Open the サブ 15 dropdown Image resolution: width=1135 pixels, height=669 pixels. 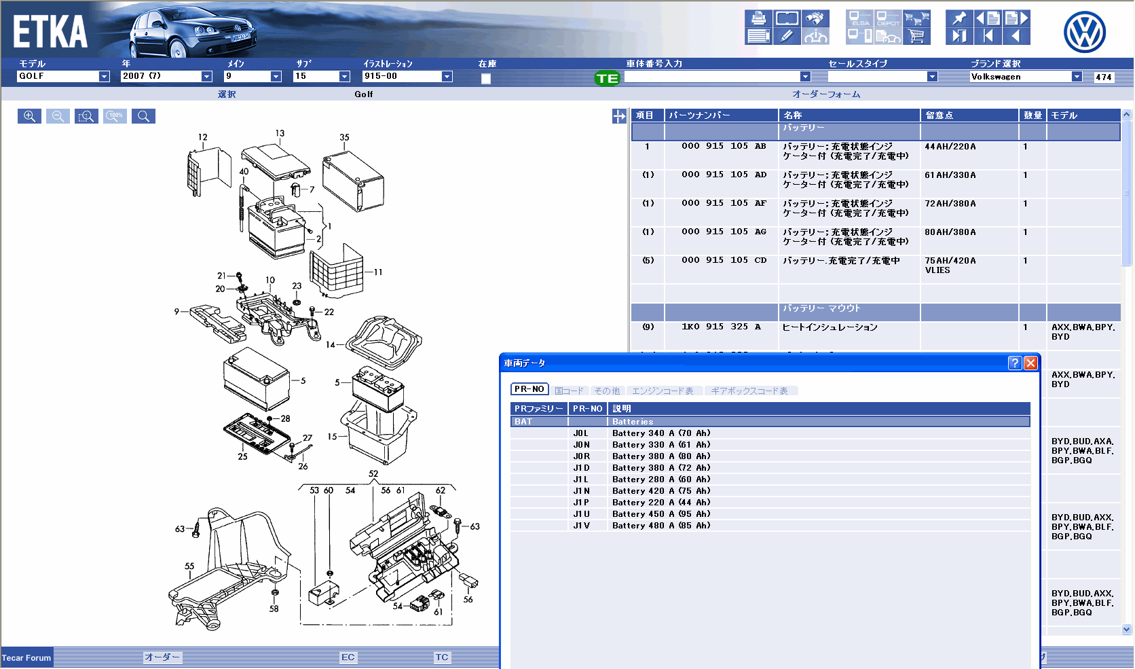coord(345,77)
